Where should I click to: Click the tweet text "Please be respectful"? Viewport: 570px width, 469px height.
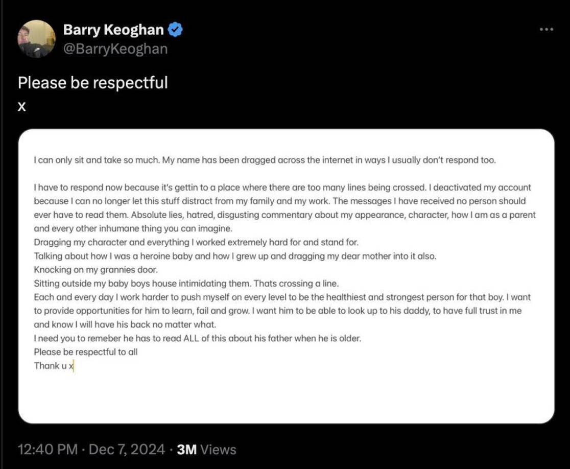coord(93,83)
